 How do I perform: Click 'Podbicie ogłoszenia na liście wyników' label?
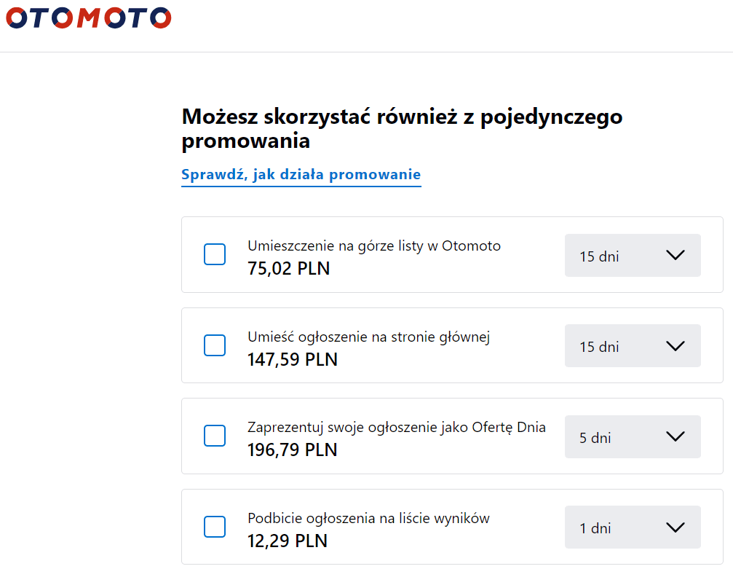(368, 519)
